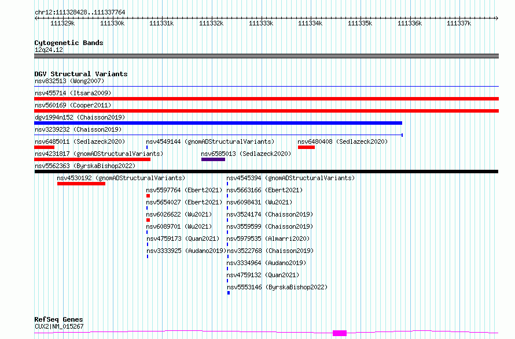Screen dimensions: 515x339
Task: Click the red bar under nsv6480408
Action: point(306,147)
